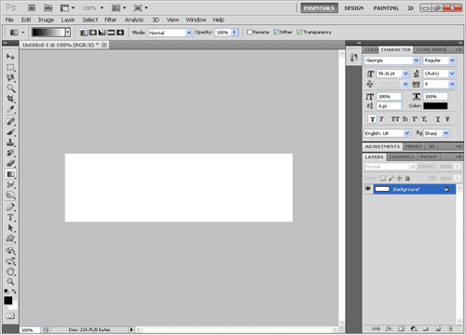The image size is (466, 335).
Task: Switch to the Channels tab
Action: pos(402,157)
